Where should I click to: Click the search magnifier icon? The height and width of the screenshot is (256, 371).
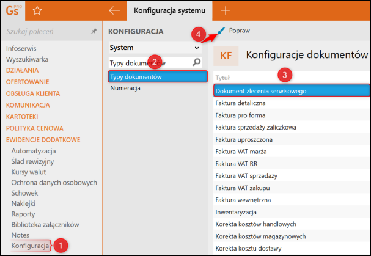pos(197,62)
